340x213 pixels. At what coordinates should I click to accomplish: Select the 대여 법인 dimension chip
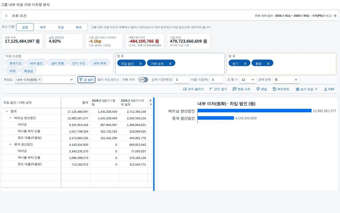[x=36, y=63]
